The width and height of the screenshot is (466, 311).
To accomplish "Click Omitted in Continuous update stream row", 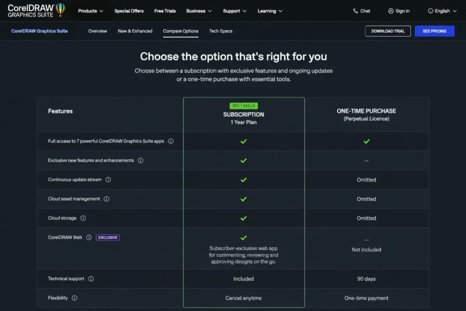I will tap(366, 180).
